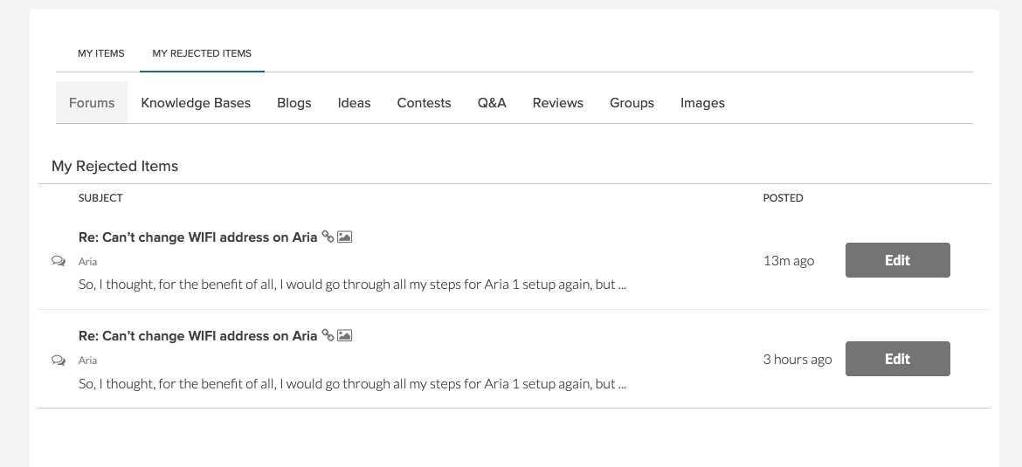The width and height of the screenshot is (1022, 467).
Task: Click the speech bubbles icon beside the 3 hours ago post
Action: (x=59, y=361)
